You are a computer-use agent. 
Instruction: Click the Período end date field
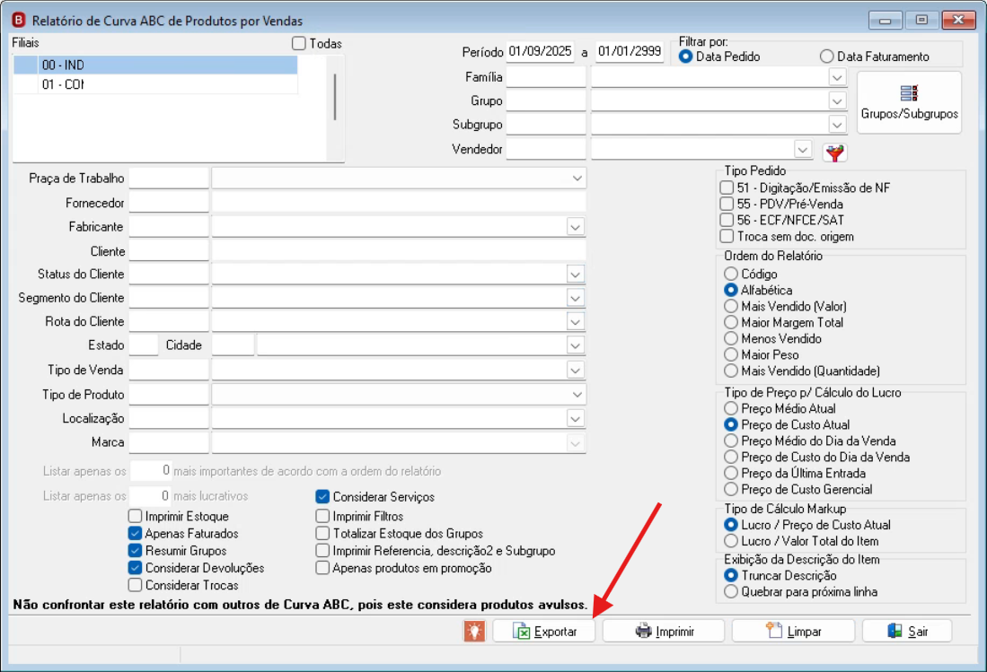pos(630,51)
